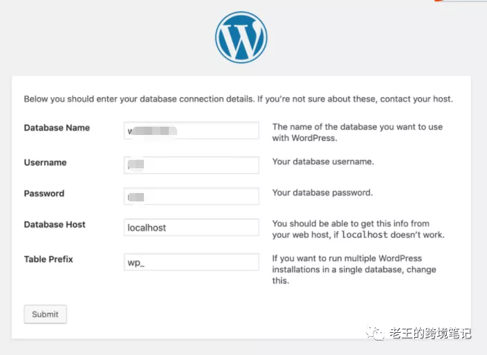
Task: Click the Database Host field containing localhost
Action: [x=191, y=227]
